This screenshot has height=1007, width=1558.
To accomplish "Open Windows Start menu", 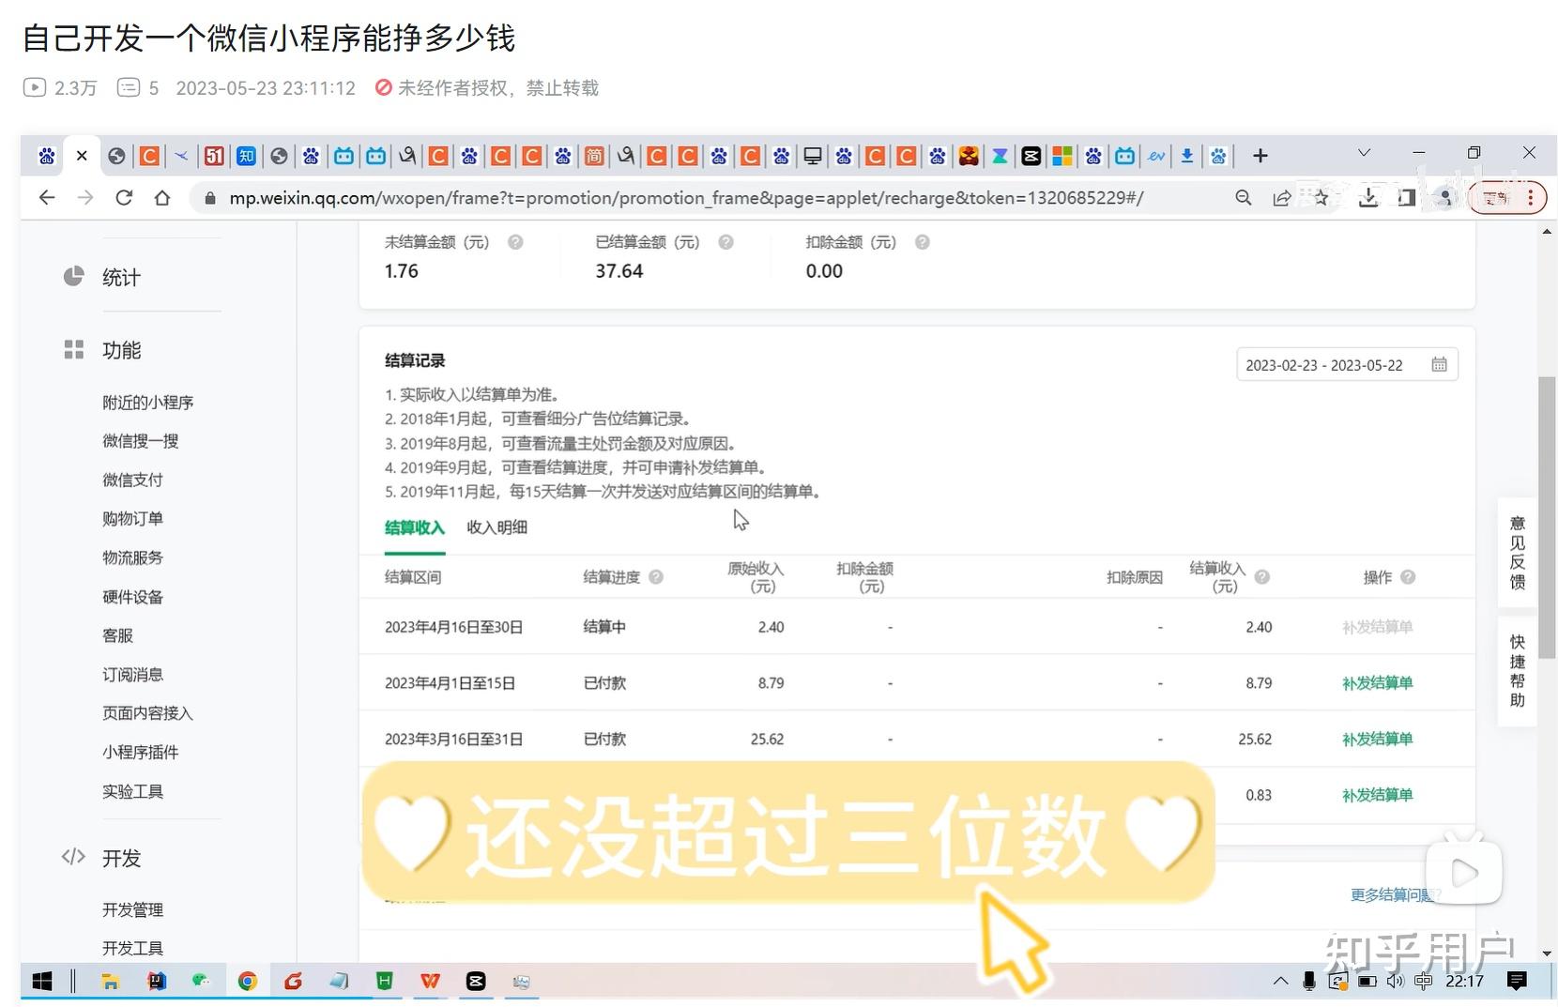I will [x=41, y=982].
